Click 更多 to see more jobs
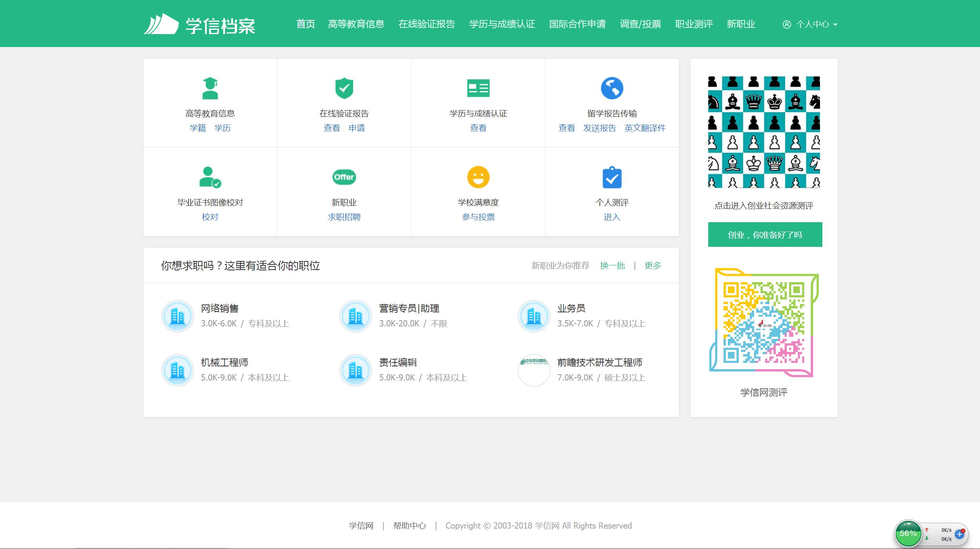The width and height of the screenshot is (980, 549). (x=652, y=265)
